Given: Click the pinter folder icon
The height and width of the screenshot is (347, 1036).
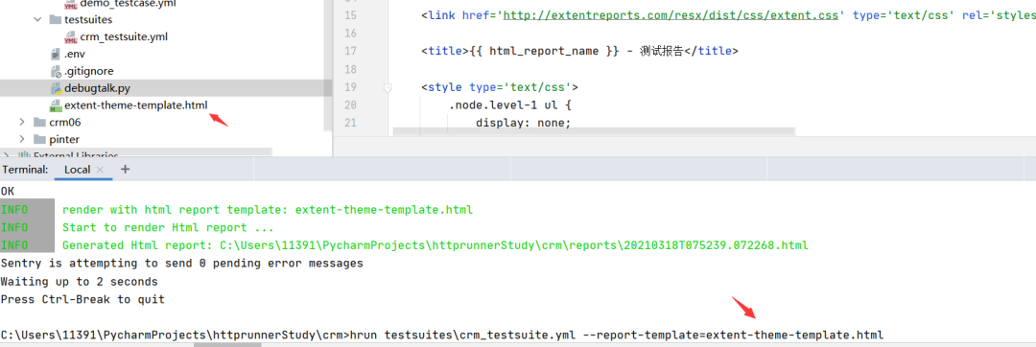Looking at the screenshot, I should (x=38, y=139).
